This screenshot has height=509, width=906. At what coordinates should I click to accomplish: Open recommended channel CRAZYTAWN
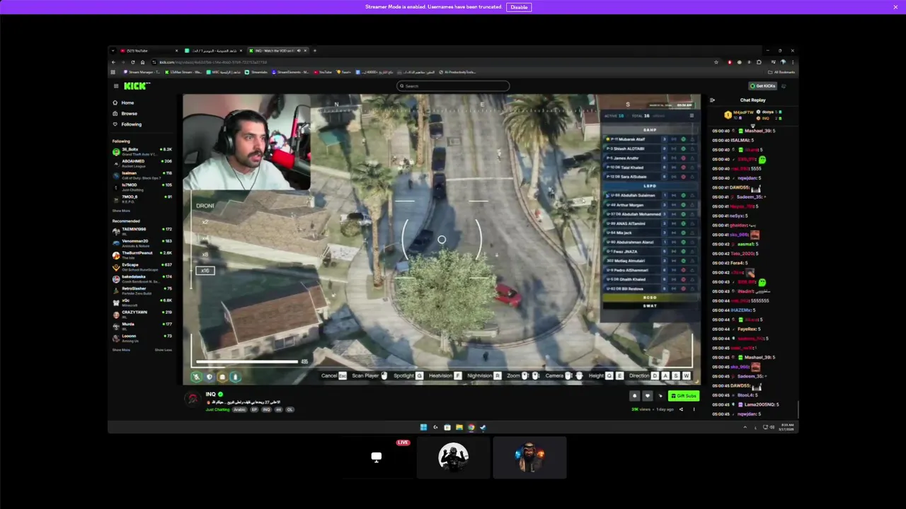(x=142, y=314)
